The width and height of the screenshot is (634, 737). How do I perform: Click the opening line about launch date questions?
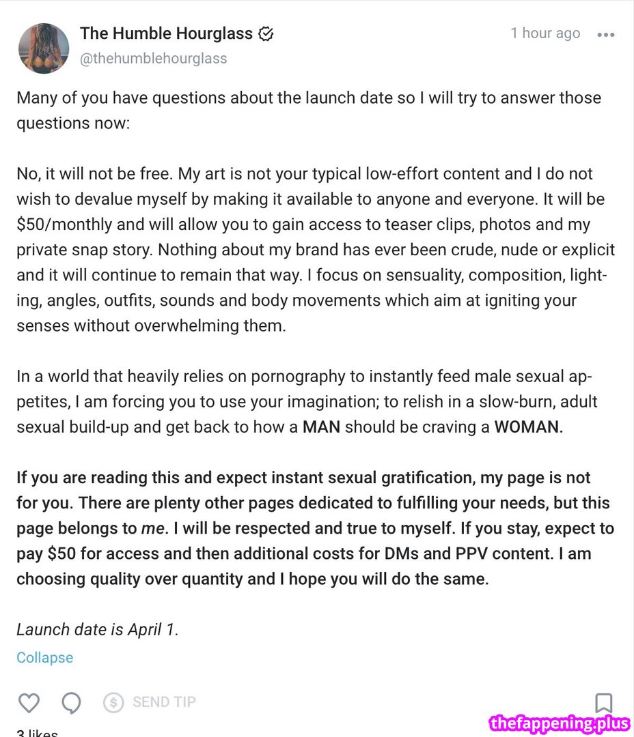[307, 98]
